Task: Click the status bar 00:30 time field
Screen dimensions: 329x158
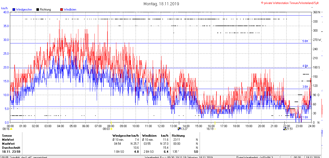Action: pyautogui.click(x=298, y=157)
